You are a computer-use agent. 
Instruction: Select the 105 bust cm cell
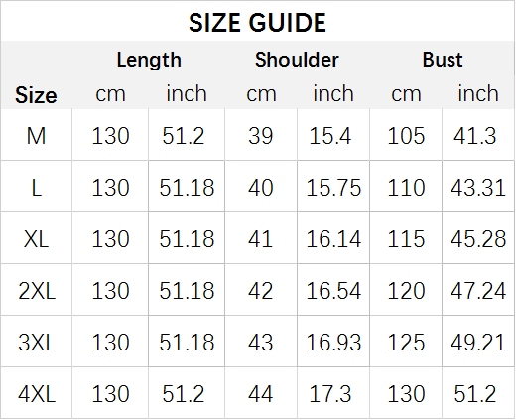tap(406, 136)
